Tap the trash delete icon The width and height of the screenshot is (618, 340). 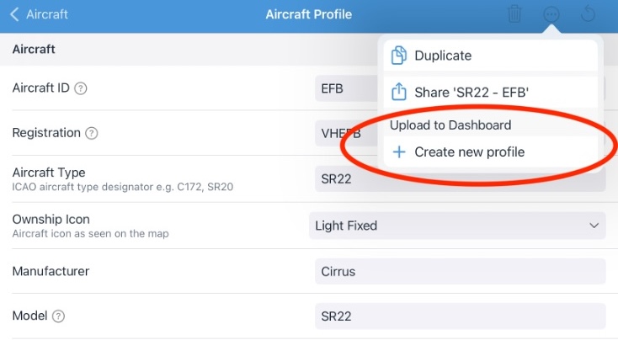pyautogui.click(x=514, y=14)
